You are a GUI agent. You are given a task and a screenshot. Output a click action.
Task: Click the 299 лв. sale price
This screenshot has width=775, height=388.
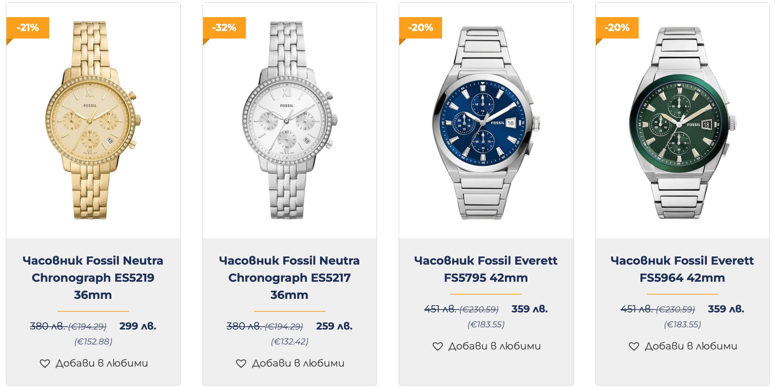point(138,326)
